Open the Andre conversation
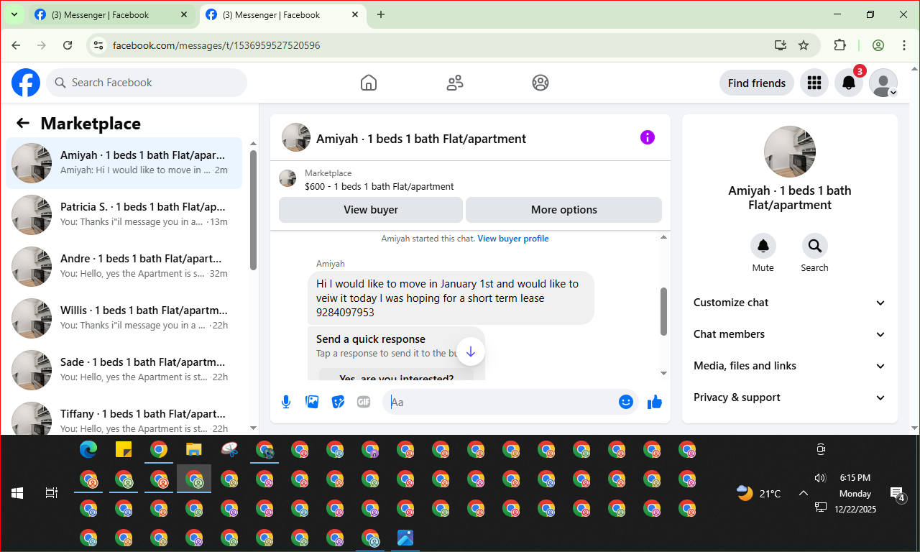The image size is (920, 552). [124, 267]
